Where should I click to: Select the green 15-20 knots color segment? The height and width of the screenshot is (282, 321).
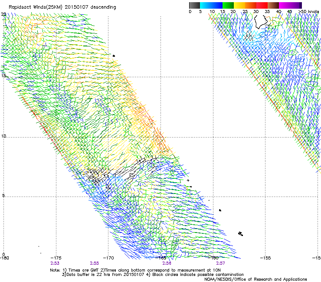[x=228, y=5]
